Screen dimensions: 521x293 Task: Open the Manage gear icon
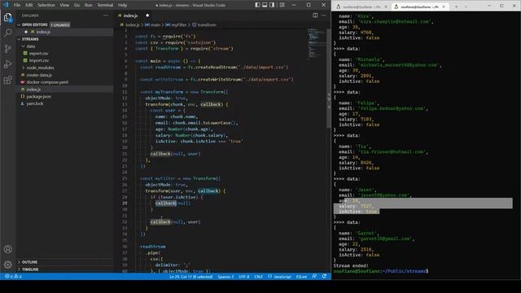tap(7, 265)
